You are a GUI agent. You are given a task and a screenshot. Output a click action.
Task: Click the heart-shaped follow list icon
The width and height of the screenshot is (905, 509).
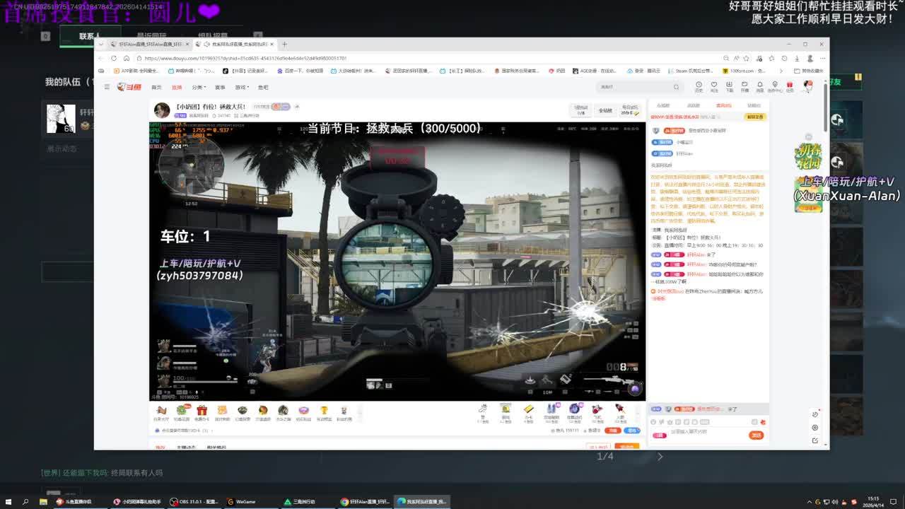[714, 86]
